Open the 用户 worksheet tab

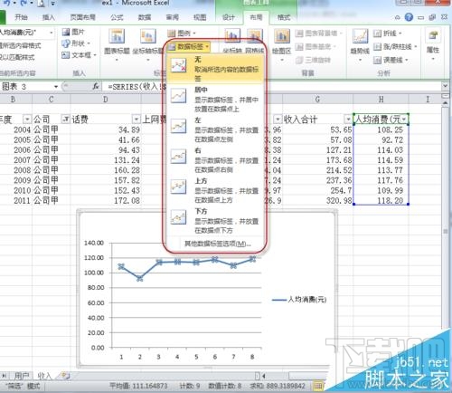(x=22, y=376)
